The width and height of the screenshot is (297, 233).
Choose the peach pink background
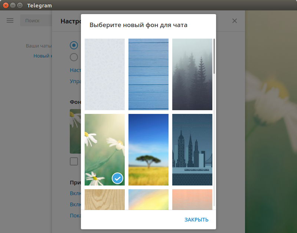192,200
